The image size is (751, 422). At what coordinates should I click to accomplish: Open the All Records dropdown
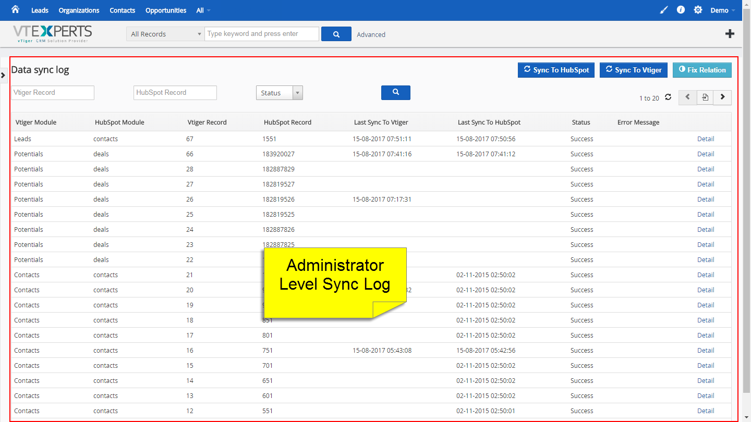click(x=165, y=34)
